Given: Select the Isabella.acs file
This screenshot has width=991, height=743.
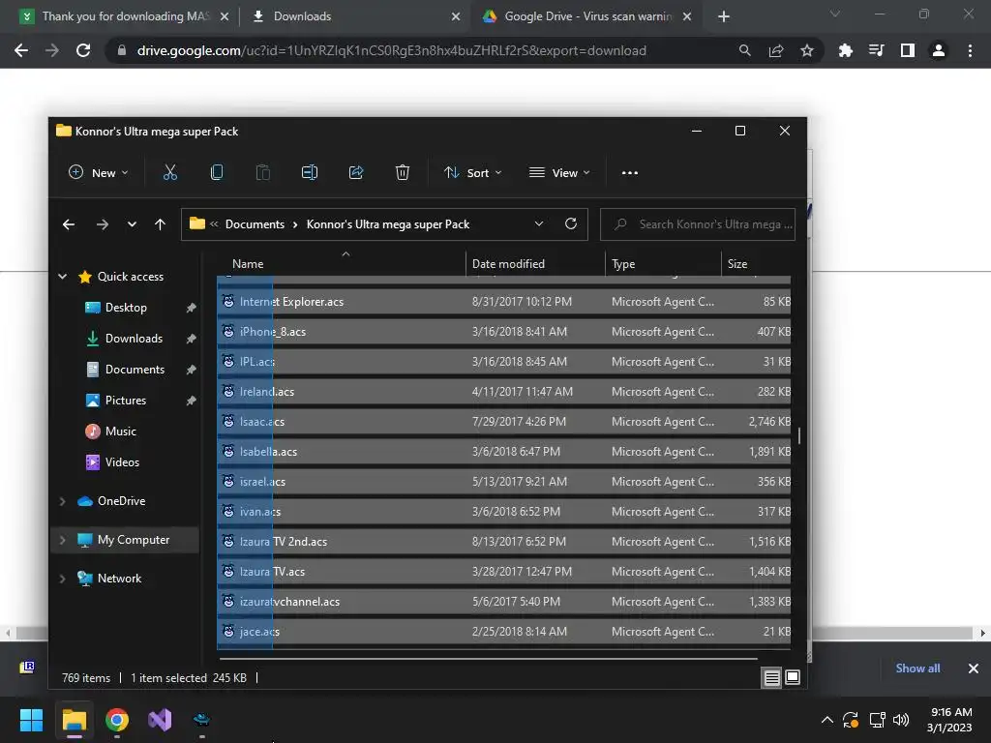Looking at the screenshot, I should [x=503, y=452].
